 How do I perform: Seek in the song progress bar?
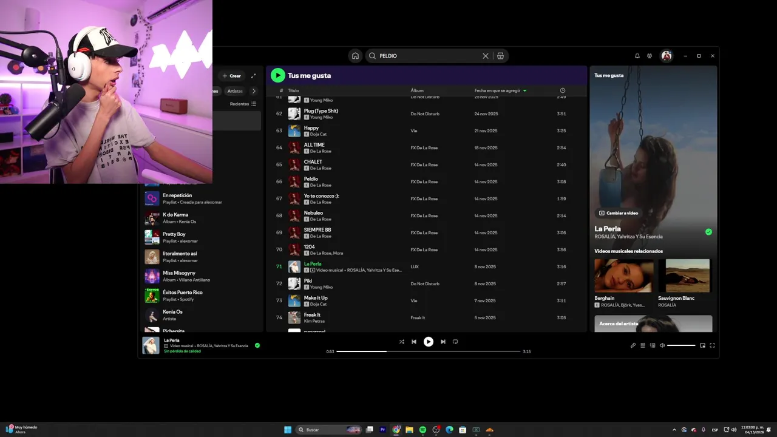(x=429, y=351)
